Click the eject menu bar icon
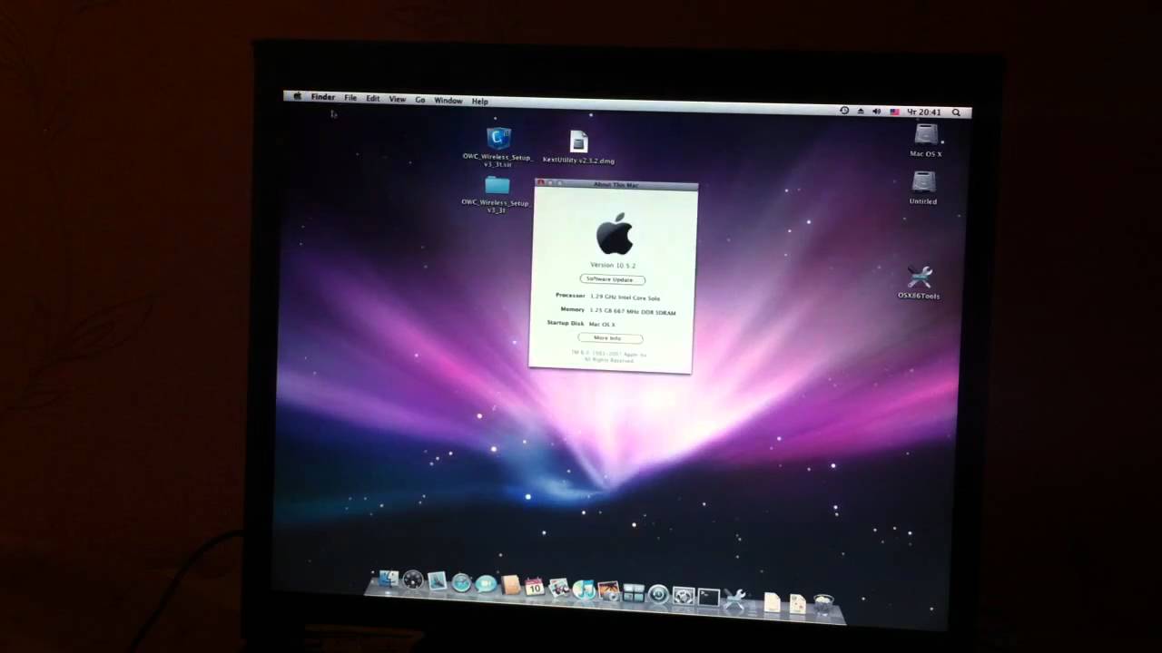The width and height of the screenshot is (1162, 653). [860, 111]
